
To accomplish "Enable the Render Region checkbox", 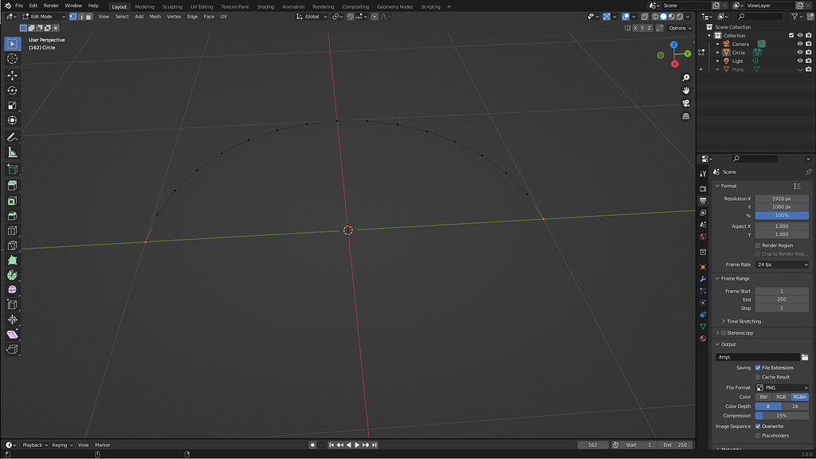I will [x=759, y=245].
